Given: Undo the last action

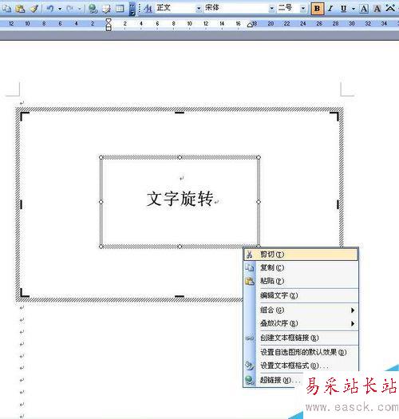Looking at the screenshot, I should (50, 9).
